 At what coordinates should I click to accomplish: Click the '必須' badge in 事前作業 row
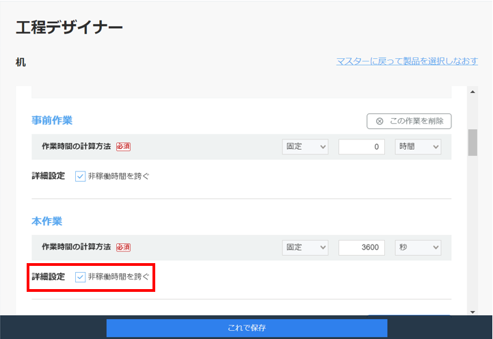coord(123,147)
